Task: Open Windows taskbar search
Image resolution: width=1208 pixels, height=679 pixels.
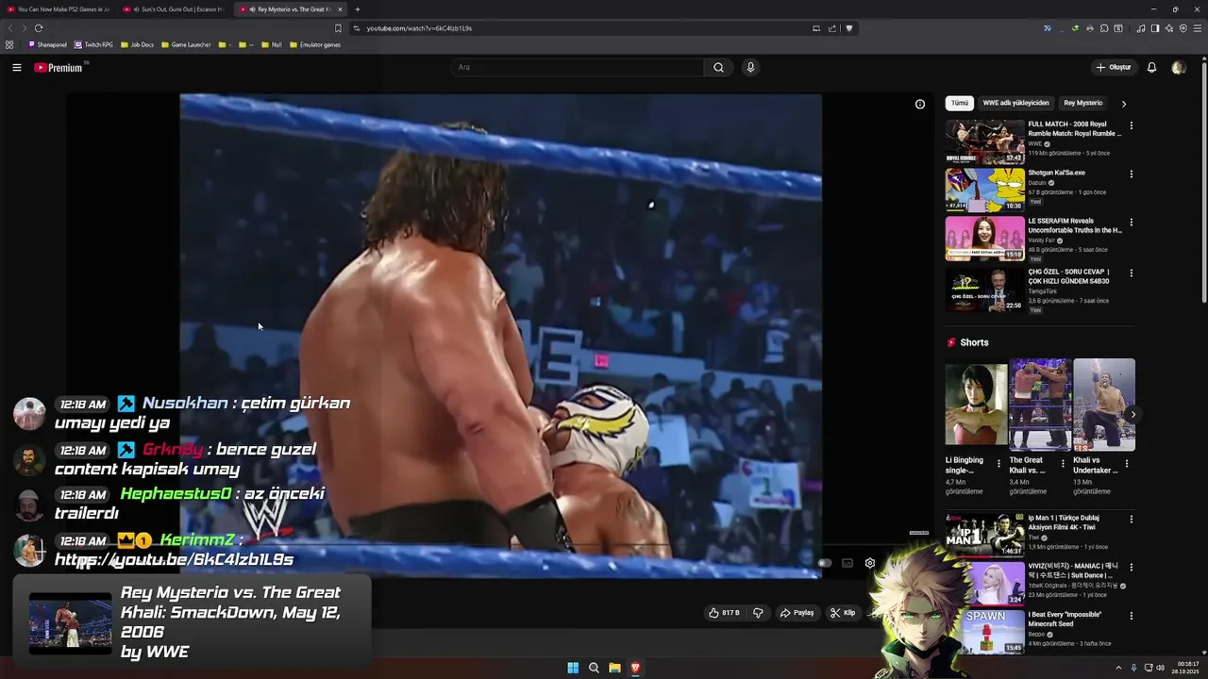Action: tap(594, 668)
